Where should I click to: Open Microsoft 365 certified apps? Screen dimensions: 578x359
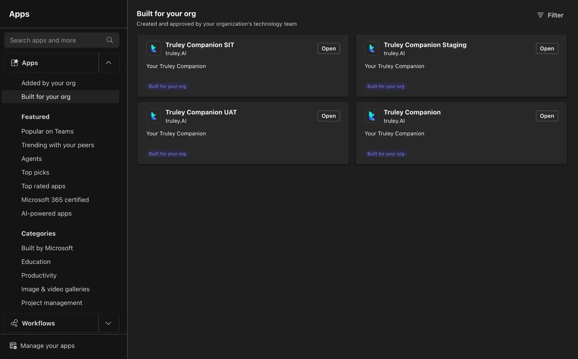55,200
